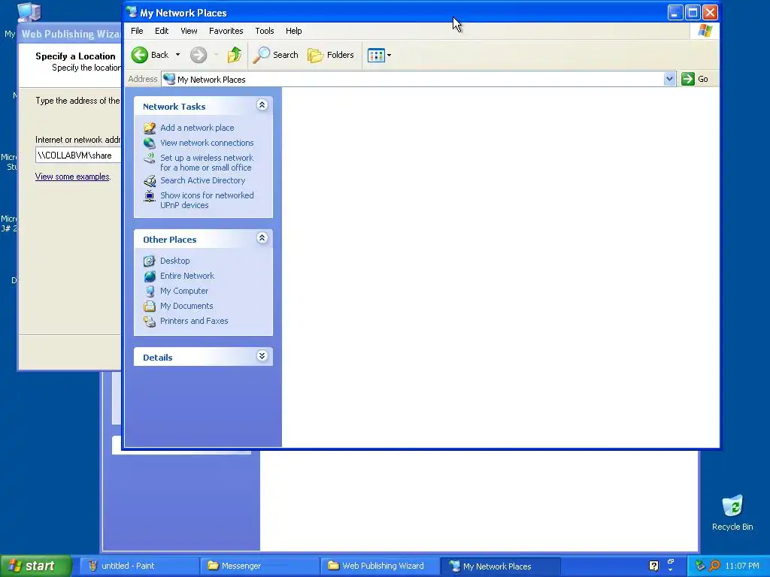
Task: Maximize the My Network Places window
Action: [x=693, y=13]
